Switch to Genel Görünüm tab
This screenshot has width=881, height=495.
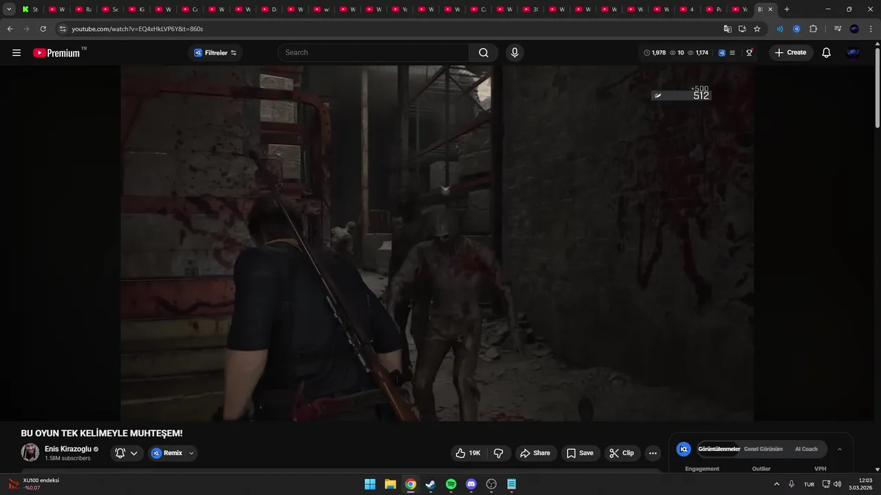pyautogui.click(x=763, y=449)
